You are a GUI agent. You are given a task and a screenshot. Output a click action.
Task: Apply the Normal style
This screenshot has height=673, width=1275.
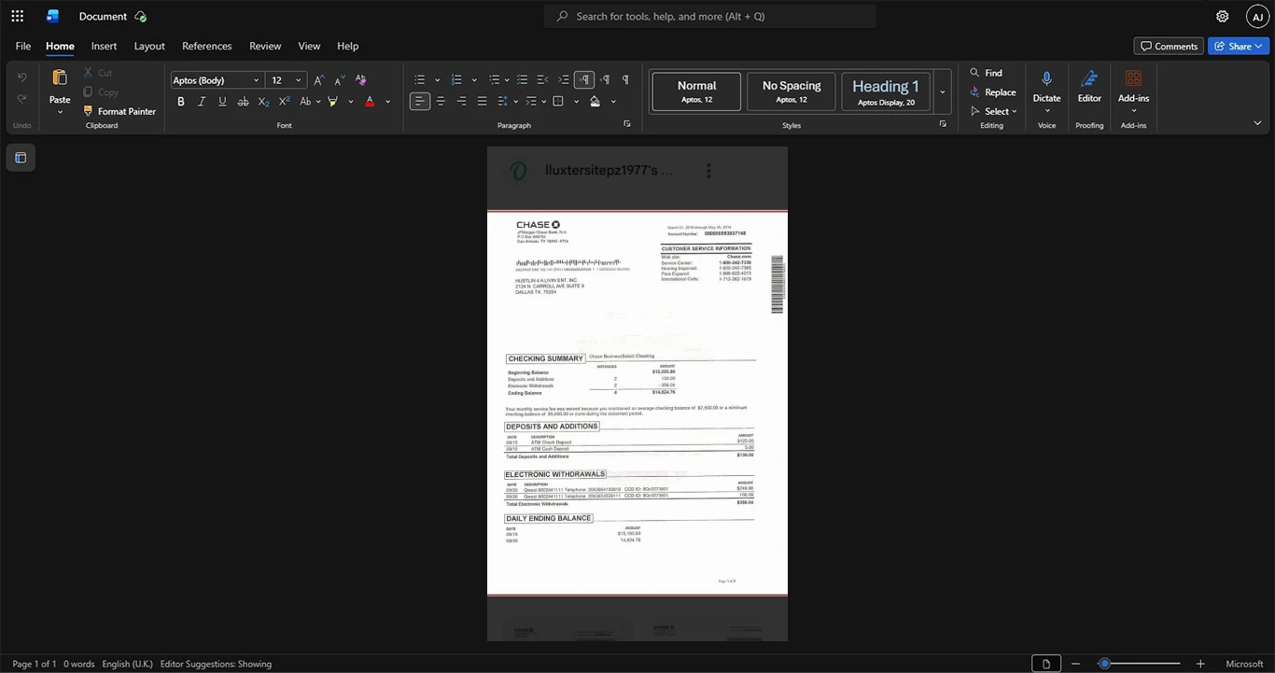pos(696,91)
